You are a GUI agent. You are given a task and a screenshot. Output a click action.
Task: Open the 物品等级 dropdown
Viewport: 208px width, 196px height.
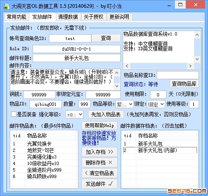pos(124,104)
